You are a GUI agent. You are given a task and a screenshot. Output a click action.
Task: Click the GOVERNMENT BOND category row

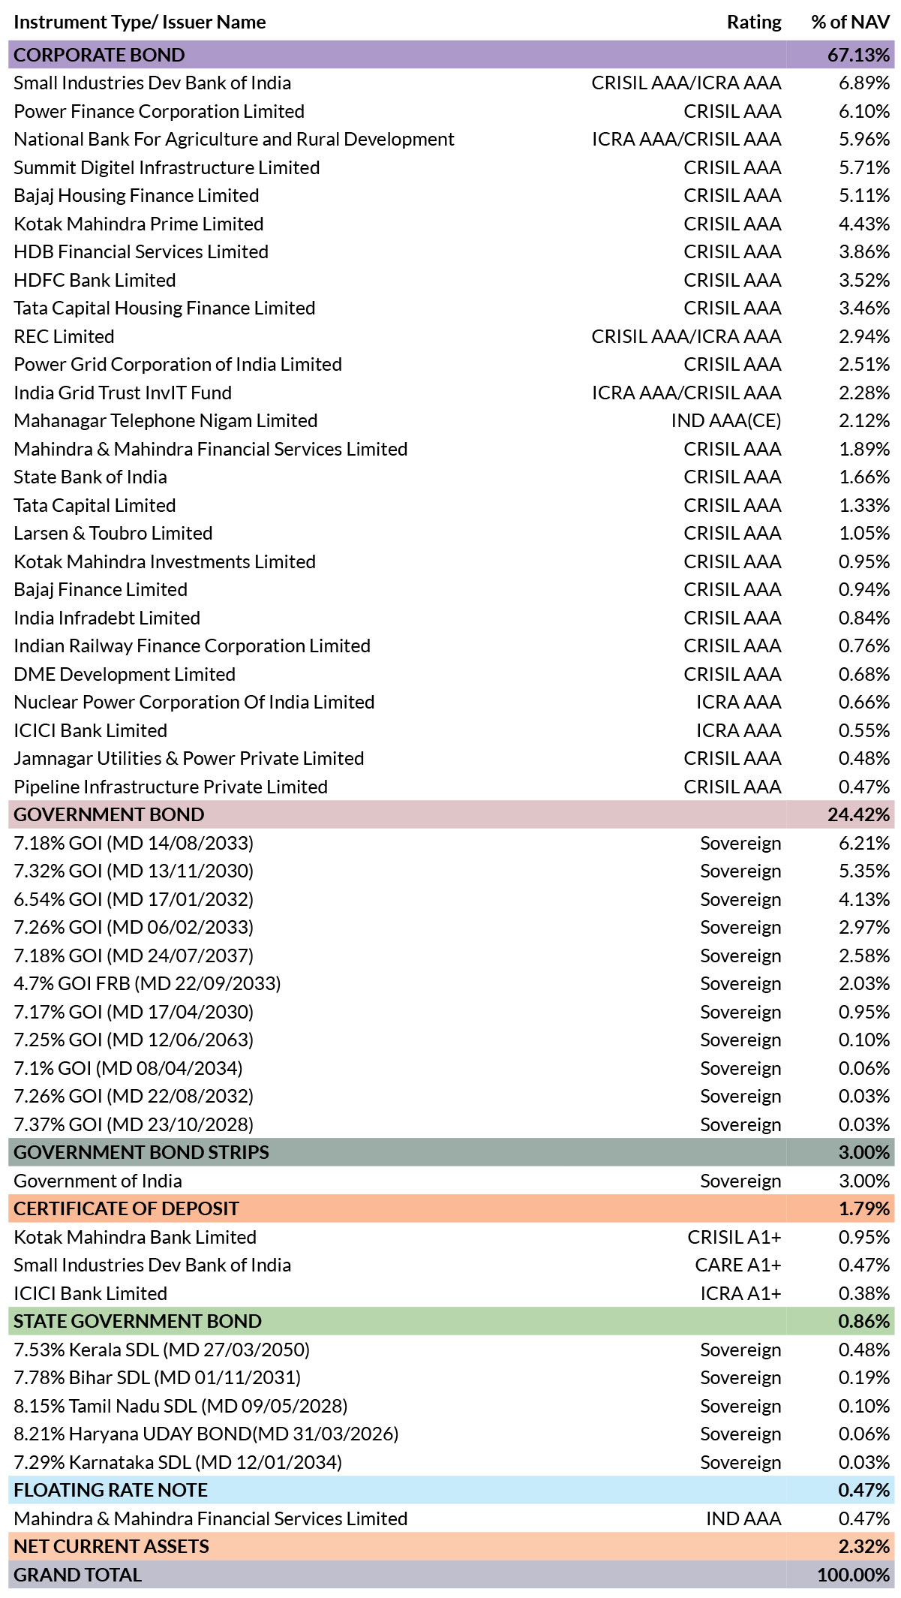(x=451, y=814)
